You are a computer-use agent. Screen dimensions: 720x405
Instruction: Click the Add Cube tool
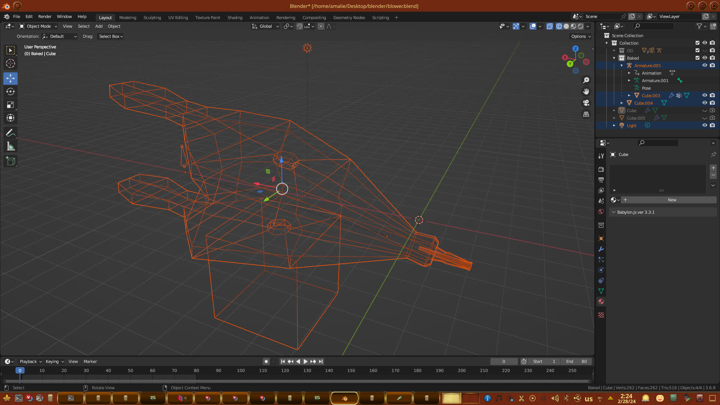coord(10,161)
